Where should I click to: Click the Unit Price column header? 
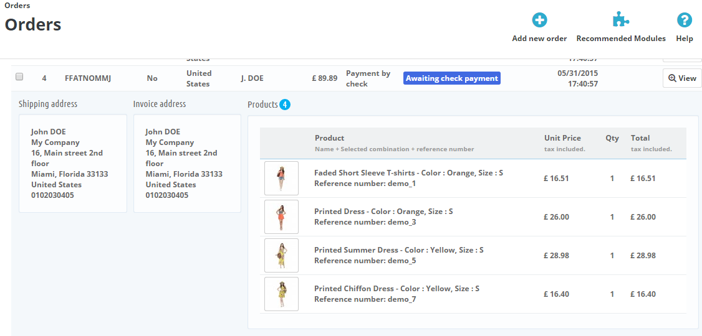[562, 138]
